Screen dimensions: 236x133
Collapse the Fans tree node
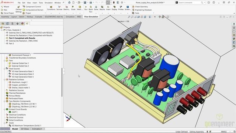(4, 61)
